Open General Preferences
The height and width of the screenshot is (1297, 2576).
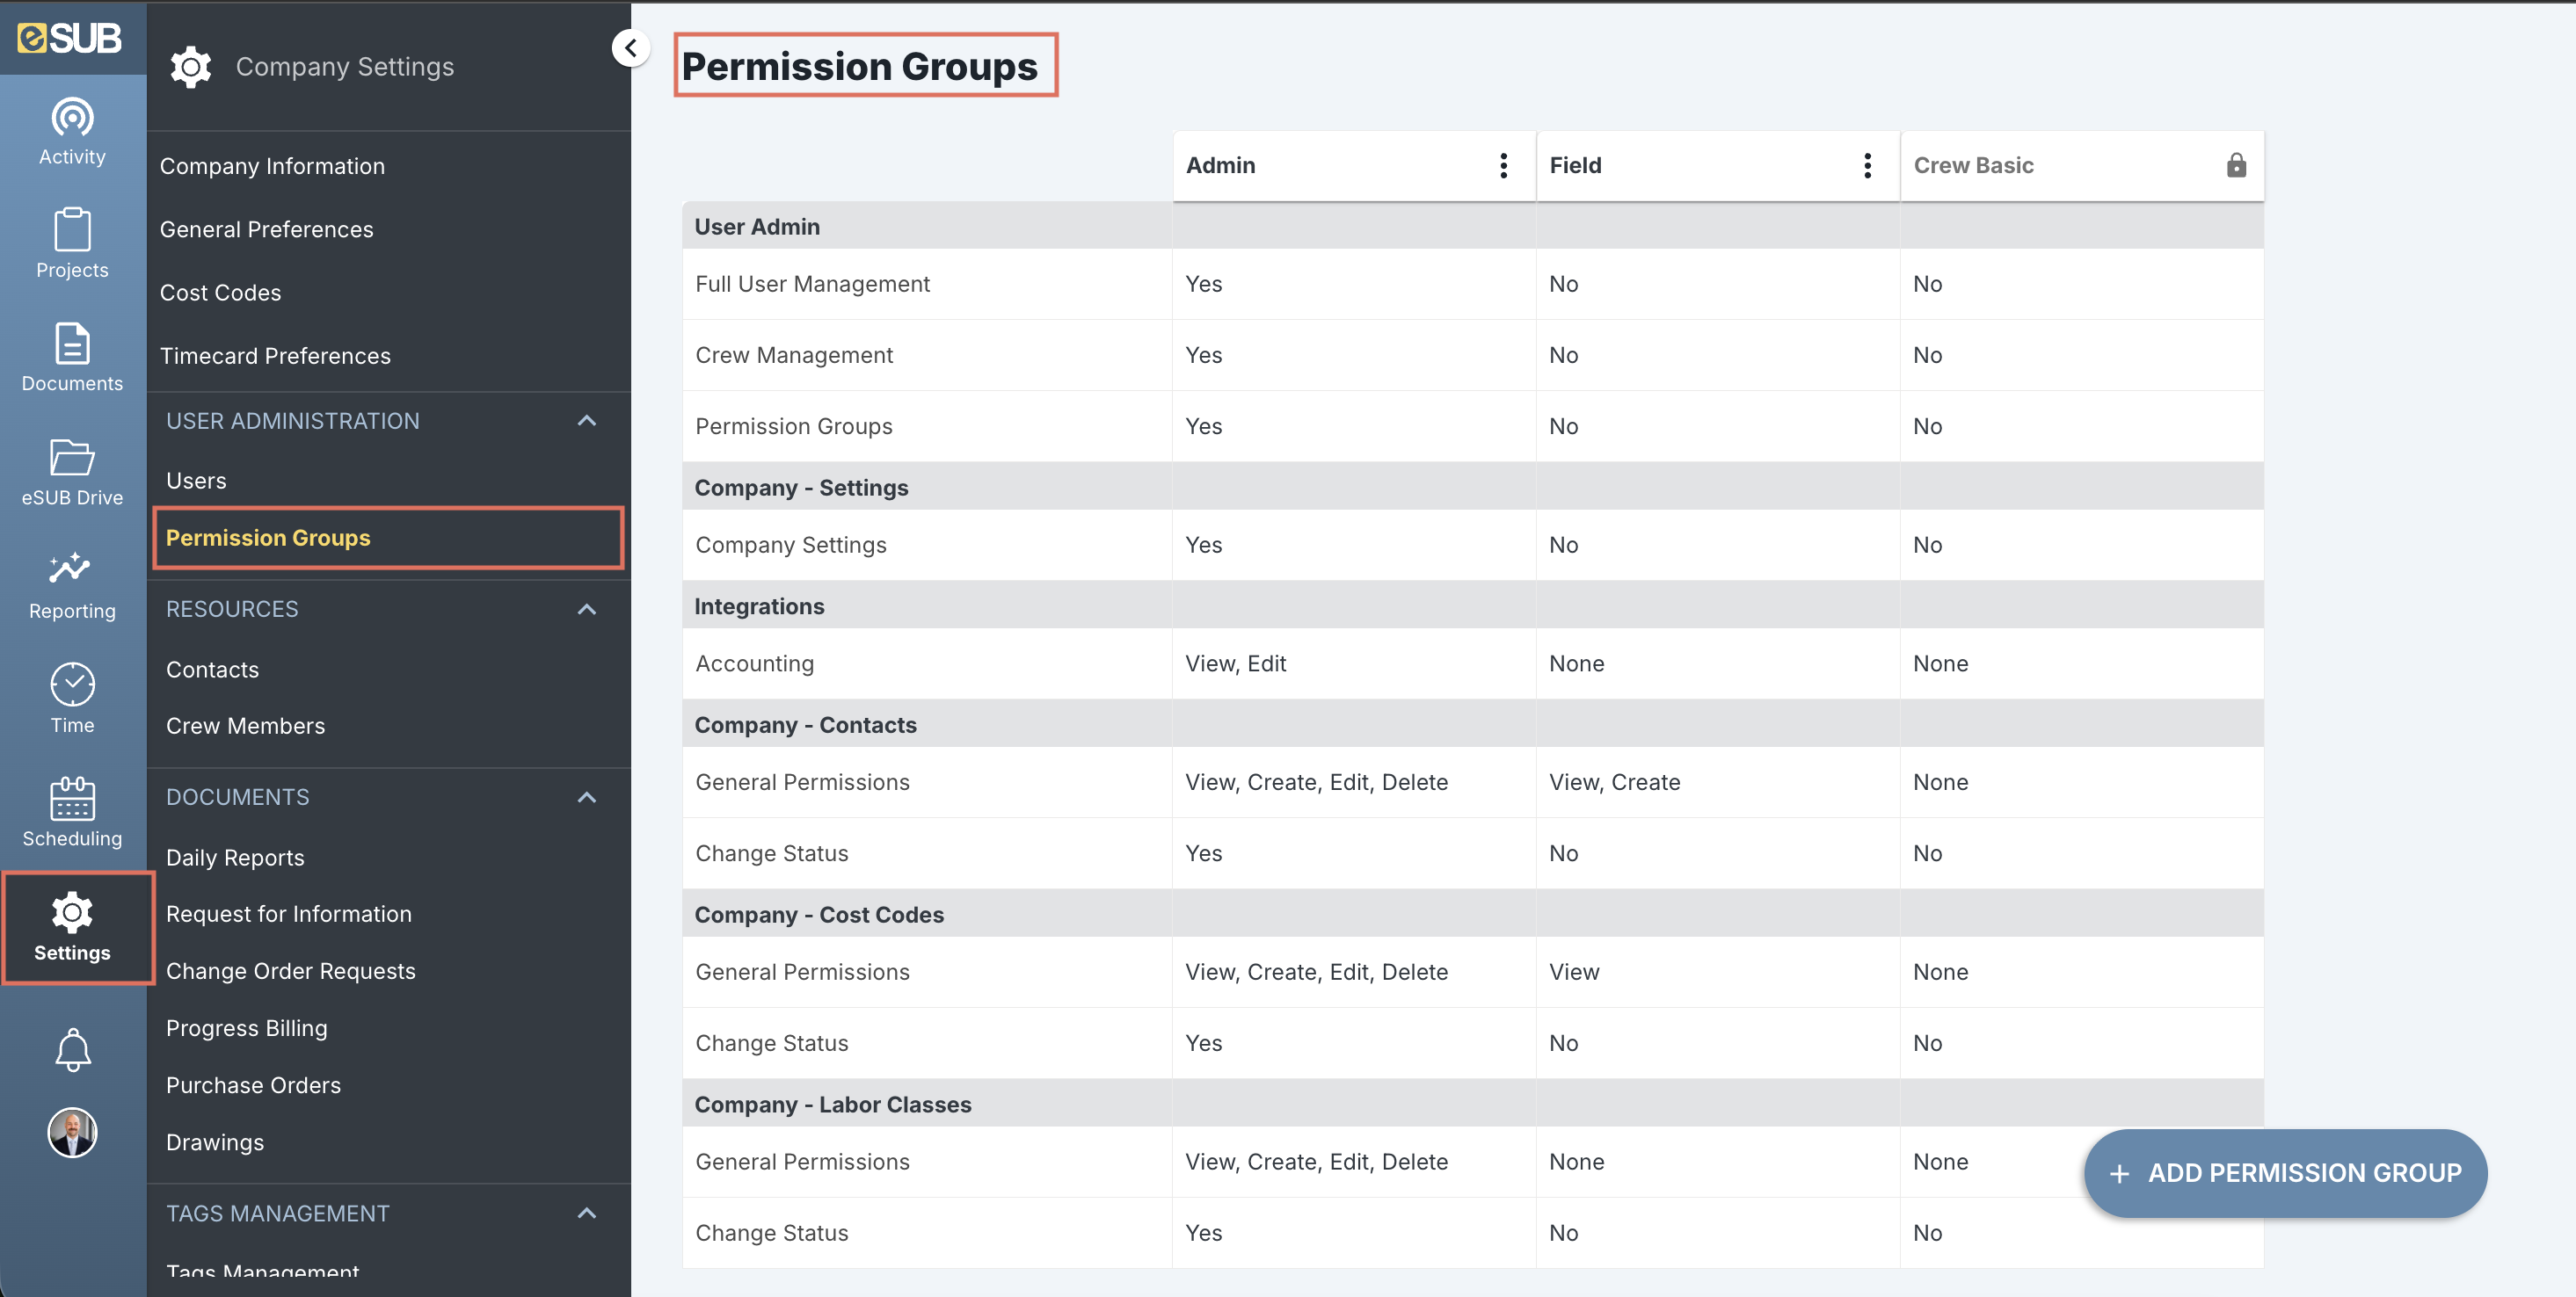pyautogui.click(x=266, y=228)
